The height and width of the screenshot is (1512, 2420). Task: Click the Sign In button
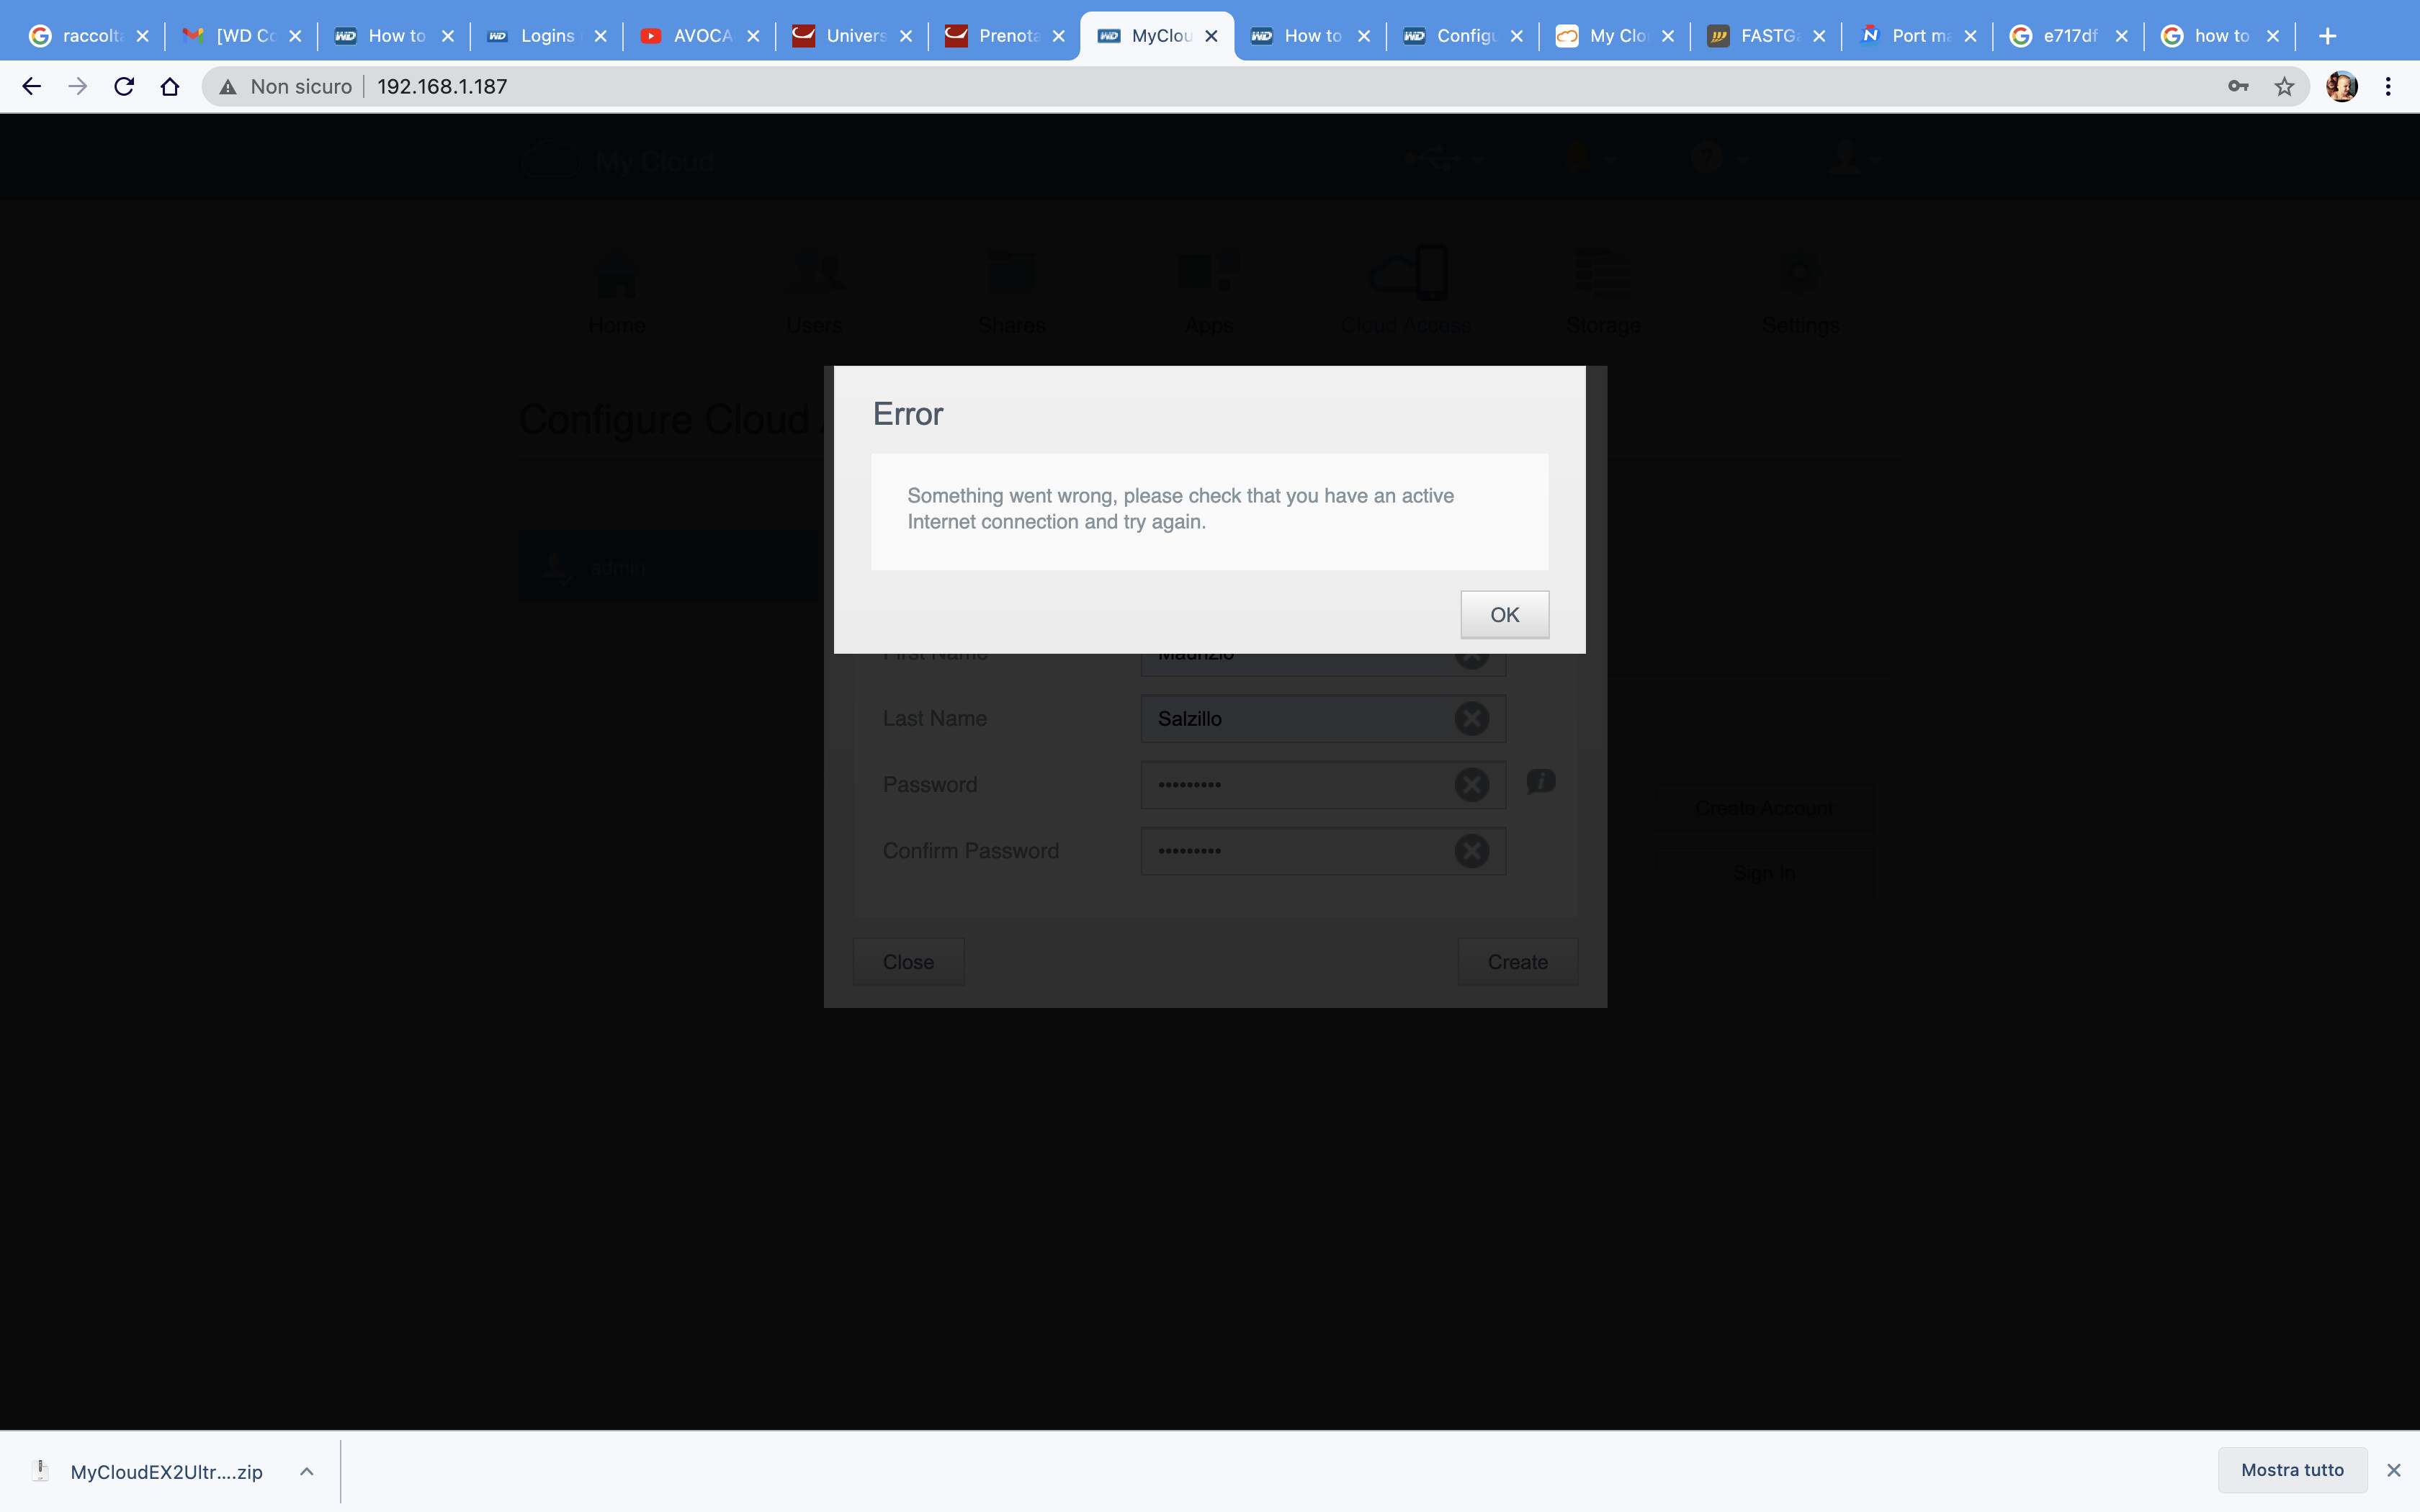pyautogui.click(x=1764, y=873)
